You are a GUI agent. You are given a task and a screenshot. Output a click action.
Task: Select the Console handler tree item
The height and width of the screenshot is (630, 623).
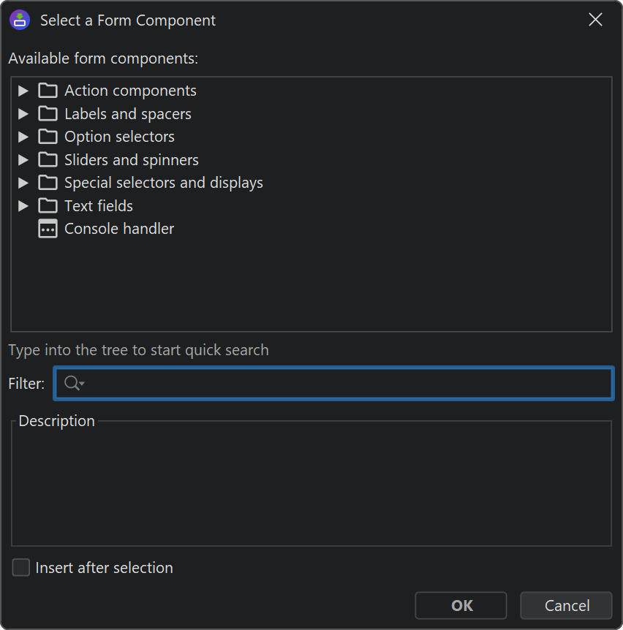pos(119,229)
